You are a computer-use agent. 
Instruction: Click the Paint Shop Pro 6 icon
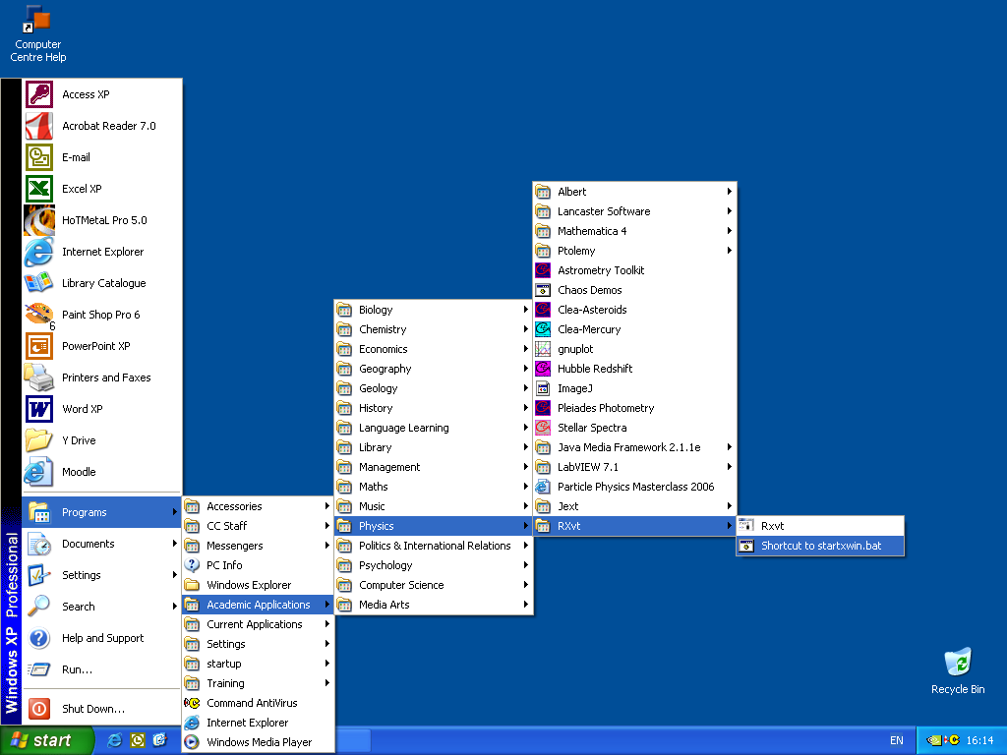39,315
